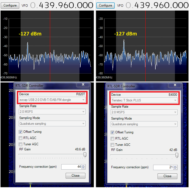Click the R820T device type label
Image resolution: width=189 pixels, height=188 pixels.
tap(81, 94)
